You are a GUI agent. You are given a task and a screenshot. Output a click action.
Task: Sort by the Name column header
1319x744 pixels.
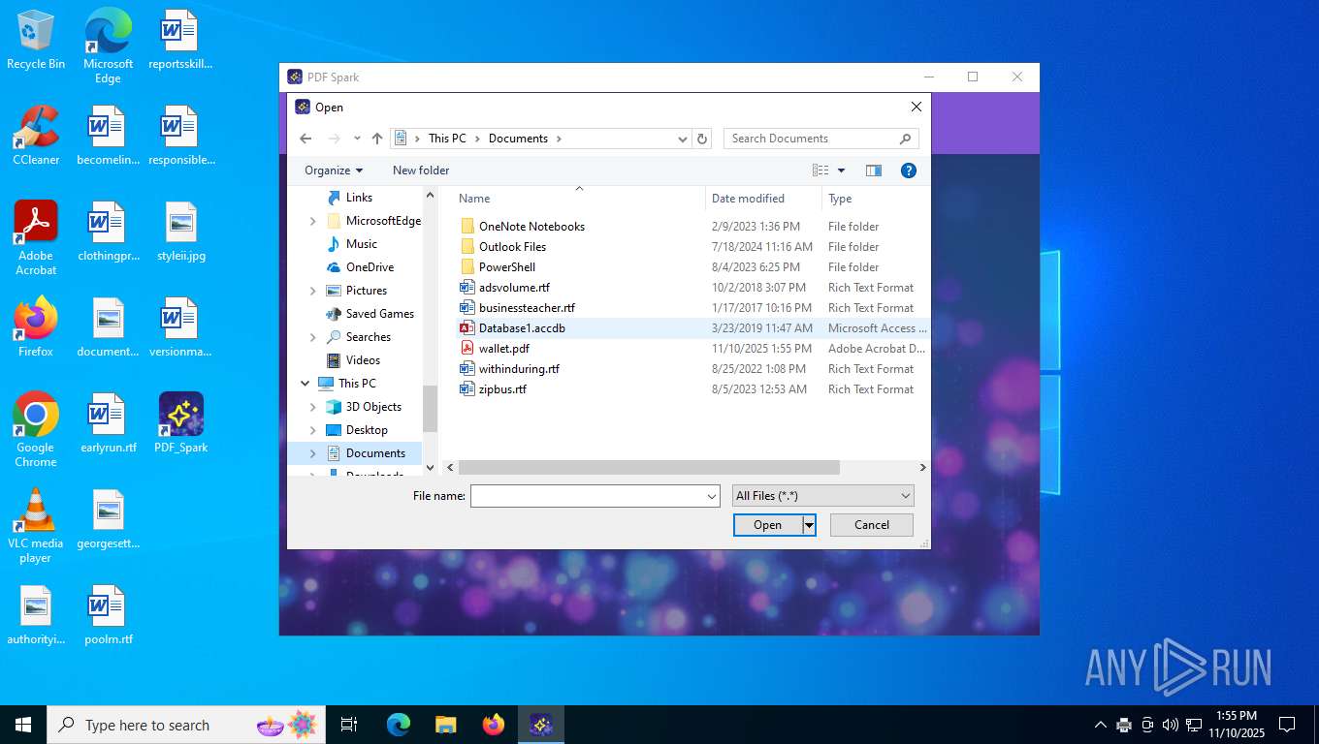(579, 199)
